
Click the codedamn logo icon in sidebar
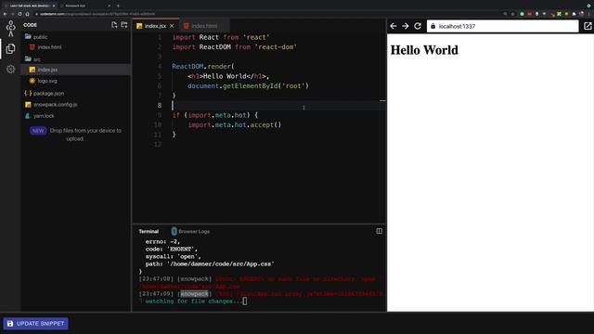tap(10, 29)
